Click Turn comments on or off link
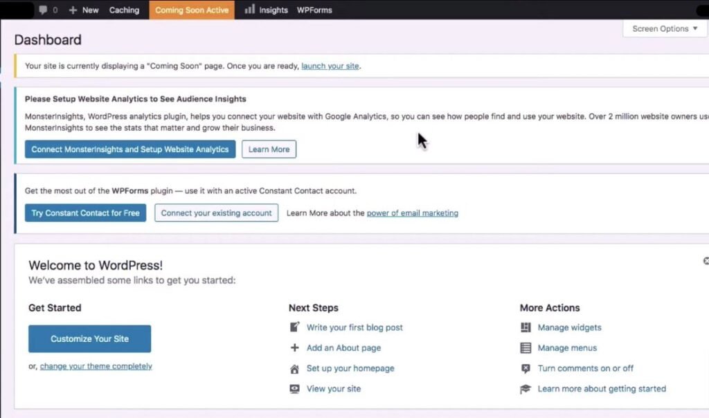709x418 pixels. [x=586, y=368]
